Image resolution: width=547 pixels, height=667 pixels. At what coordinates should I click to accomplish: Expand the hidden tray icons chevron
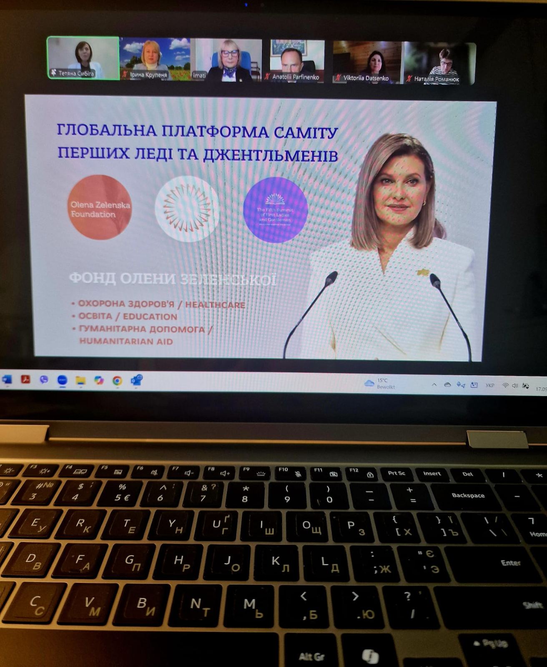click(x=434, y=385)
